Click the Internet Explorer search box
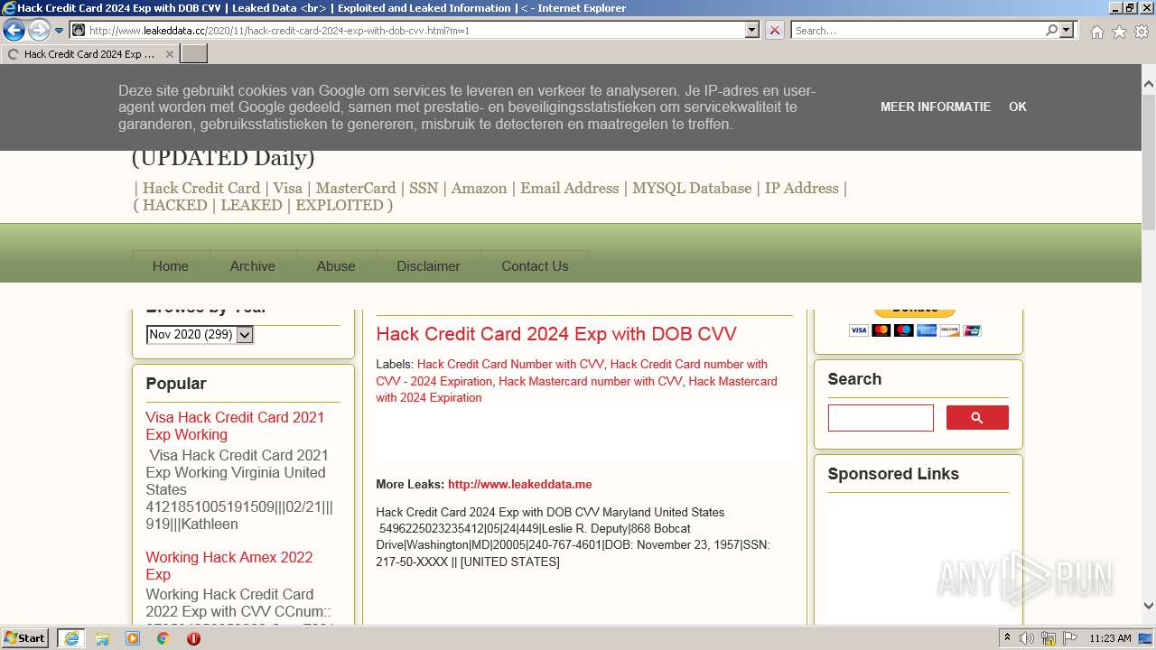1156x650 pixels. pyautogui.click(x=918, y=30)
